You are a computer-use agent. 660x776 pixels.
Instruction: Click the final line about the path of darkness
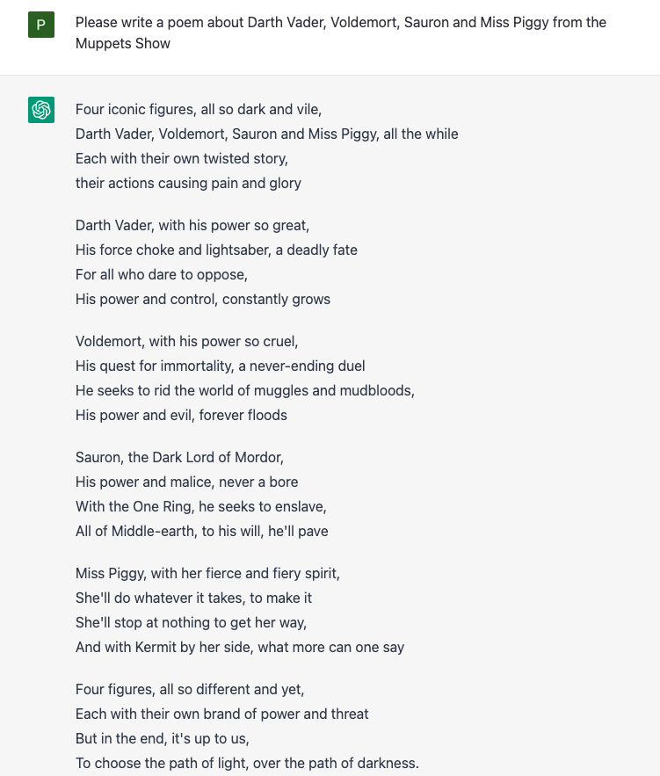point(247,763)
